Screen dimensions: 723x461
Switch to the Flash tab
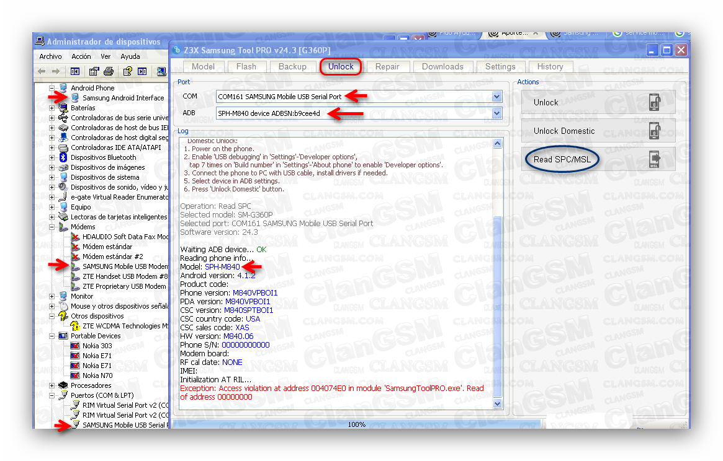tap(246, 67)
